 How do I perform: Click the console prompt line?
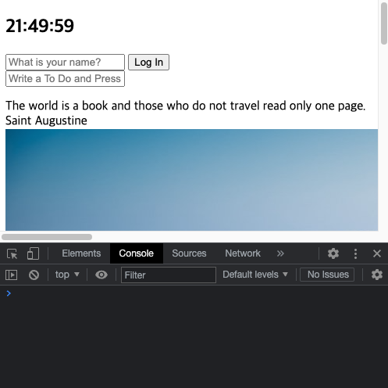194,293
